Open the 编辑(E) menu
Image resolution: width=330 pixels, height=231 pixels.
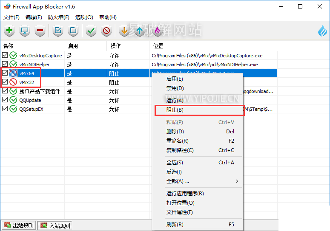tap(34, 17)
